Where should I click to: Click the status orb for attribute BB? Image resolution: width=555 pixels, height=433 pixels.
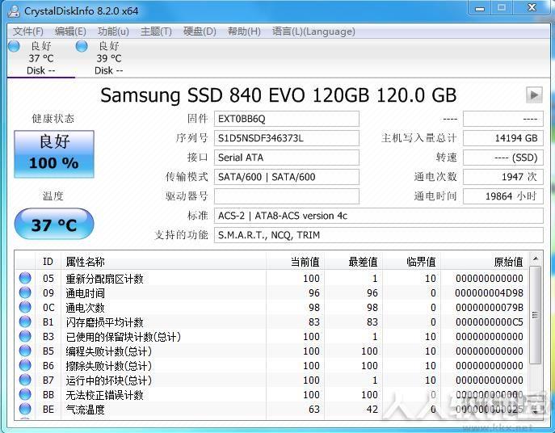pos(25,394)
